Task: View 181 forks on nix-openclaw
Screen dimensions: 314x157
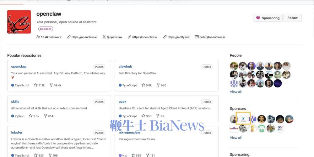Action: pyautogui.click(x=150, y=155)
